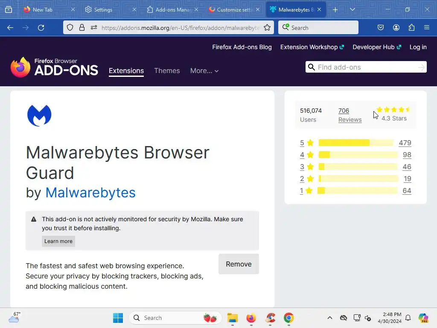The width and height of the screenshot is (437, 328).
Task: Open a new tab with plus button
Action: pos(335,10)
